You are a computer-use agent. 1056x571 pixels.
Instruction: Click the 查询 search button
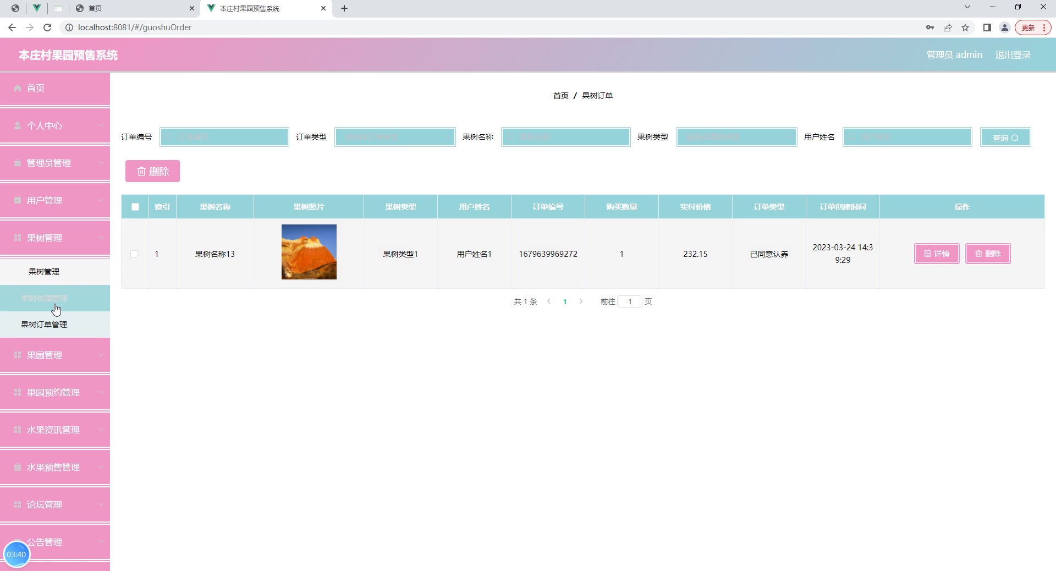1005,138
